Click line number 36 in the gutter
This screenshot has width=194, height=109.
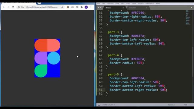click(101, 32)
